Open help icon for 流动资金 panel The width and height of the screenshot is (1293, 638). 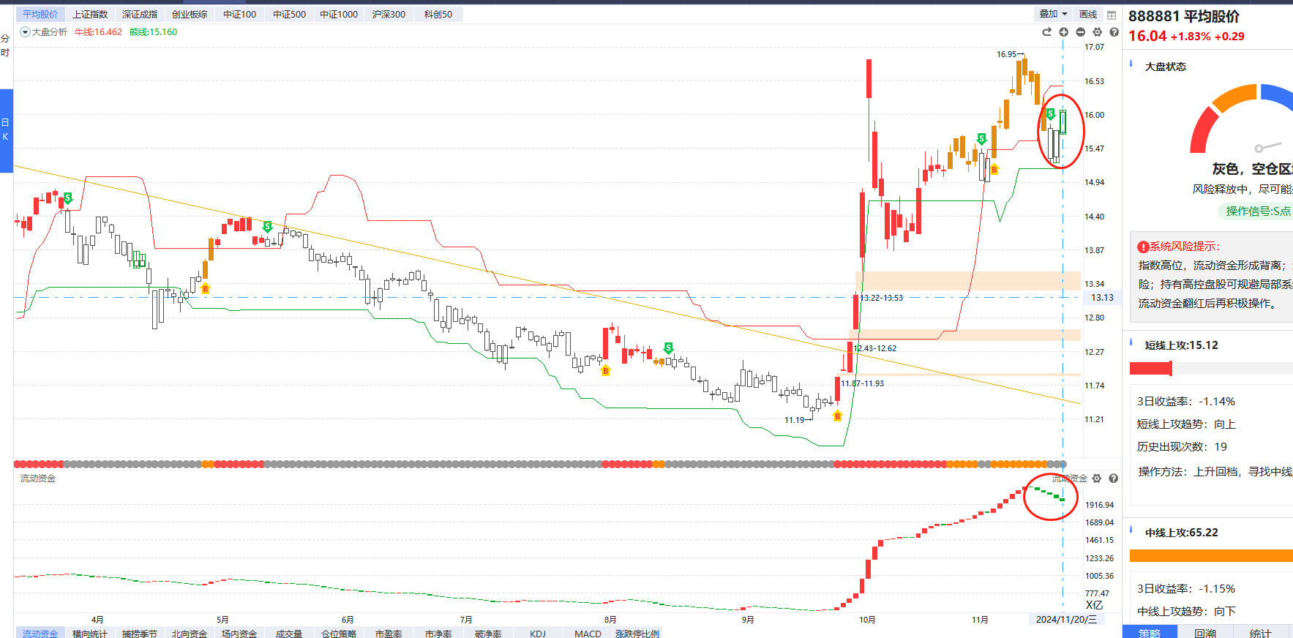point(1113,478)
